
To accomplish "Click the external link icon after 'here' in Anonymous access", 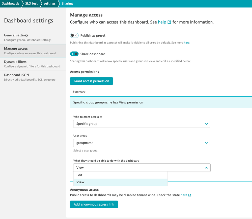I will click(190, 195).
